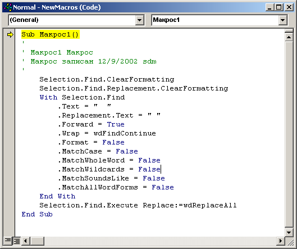This screenshot has height=249, width=297.
Task: Click the horizontal scrollbar thumb
Action: (x=37, y=241)
